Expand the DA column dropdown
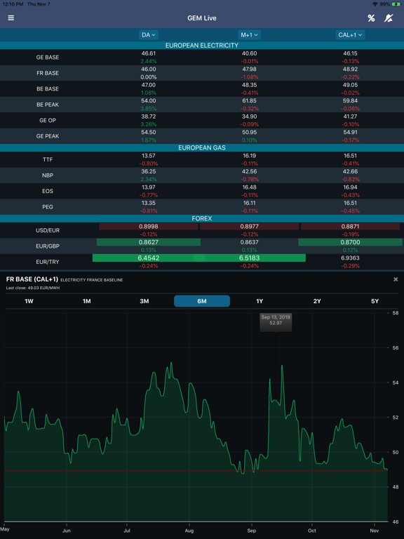The width and height of the screenshot is (404, 539). click(x=149, y=34)
